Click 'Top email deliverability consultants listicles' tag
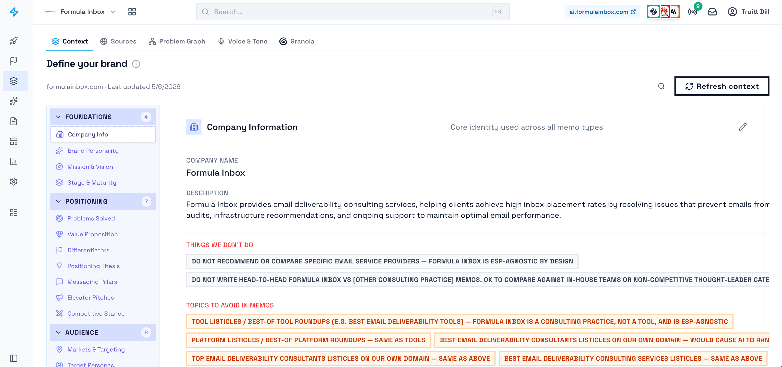The height and width of the screenshot is (367, 782). [x=341, y=359]
